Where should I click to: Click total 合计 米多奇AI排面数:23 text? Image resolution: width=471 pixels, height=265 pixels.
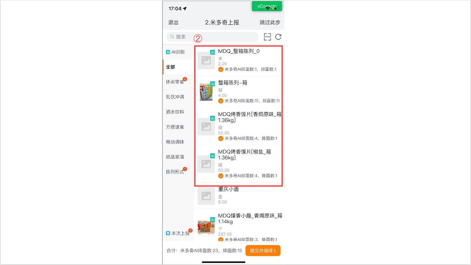(204, 251)
